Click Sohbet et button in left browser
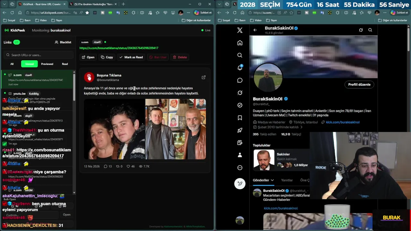 pos(203,13)
